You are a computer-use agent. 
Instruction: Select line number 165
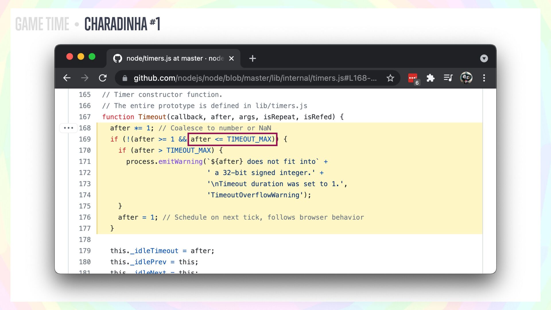coord(85,95)
